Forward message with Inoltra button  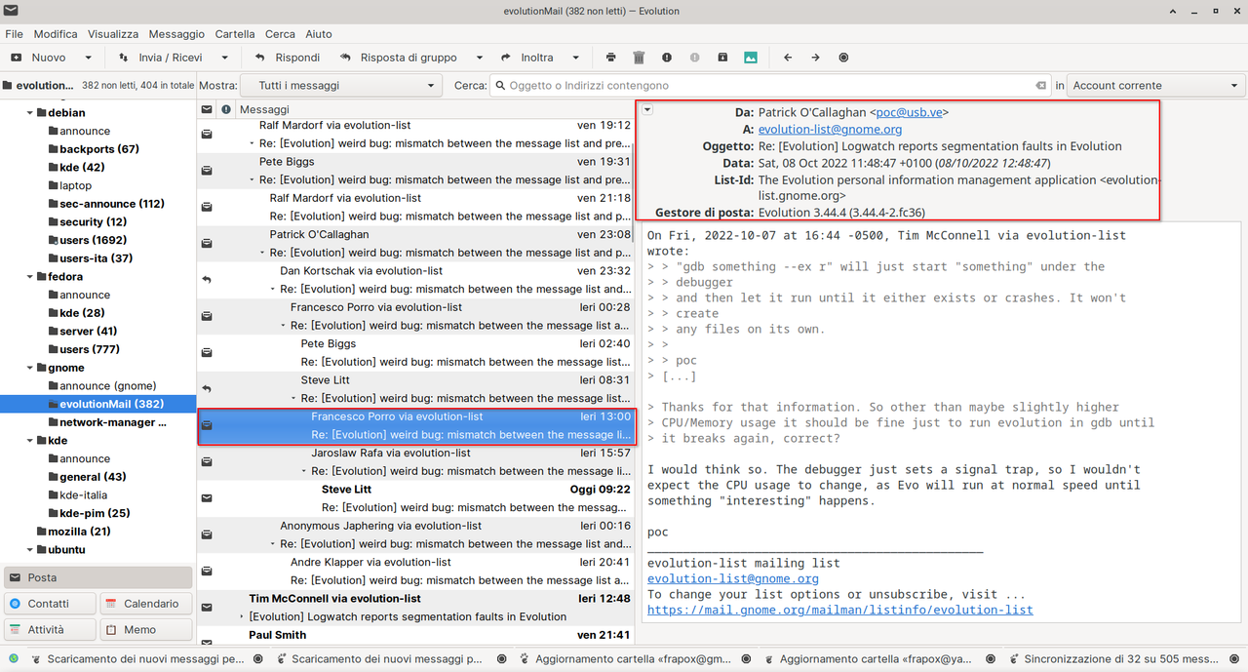pos(526,58)
